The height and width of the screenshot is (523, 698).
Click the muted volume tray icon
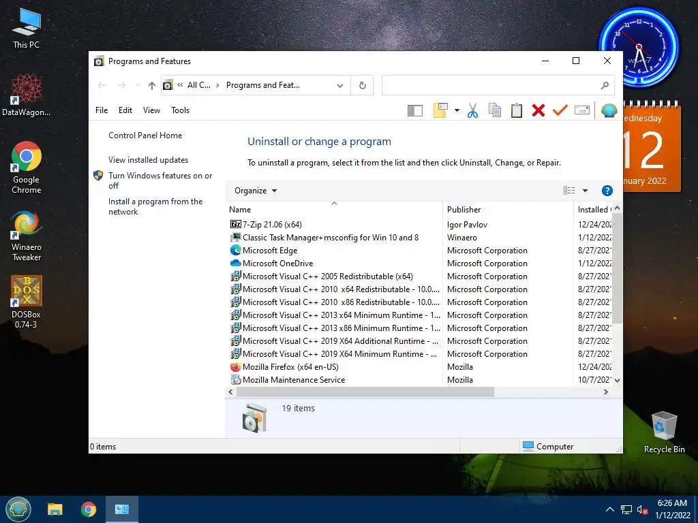(x=642, y=509)
